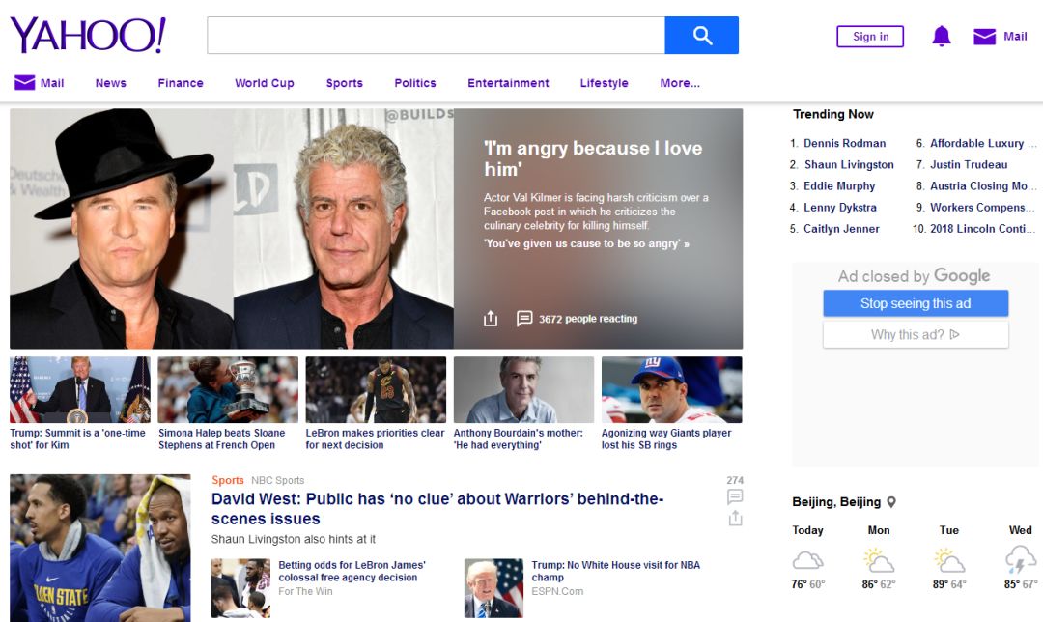Open trending topic Justin Trudeau
The width and height of the screenshot is (1043, 622).
pyautogui.click(x=968, y=165)
